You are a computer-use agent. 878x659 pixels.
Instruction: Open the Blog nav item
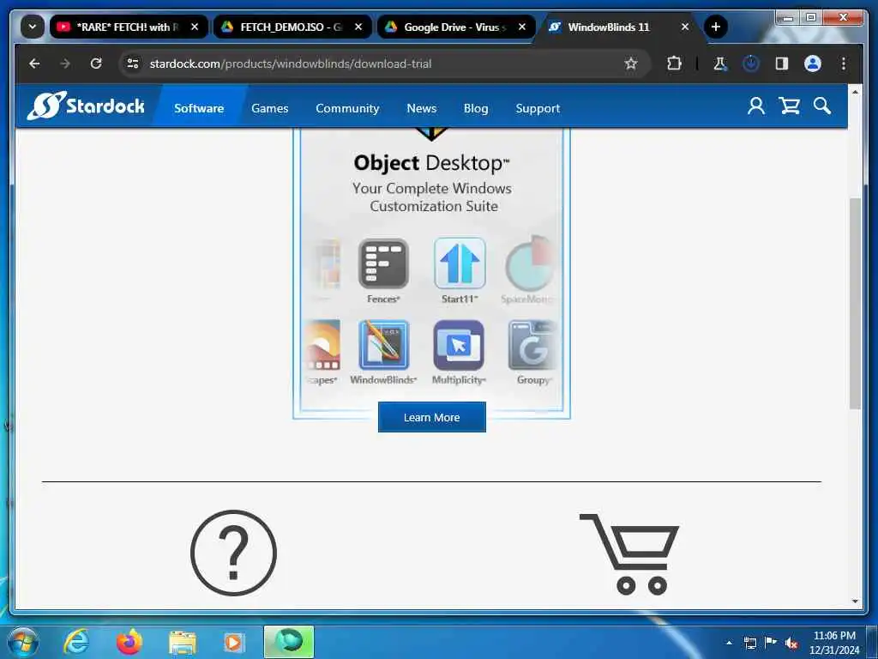[475, 108]
